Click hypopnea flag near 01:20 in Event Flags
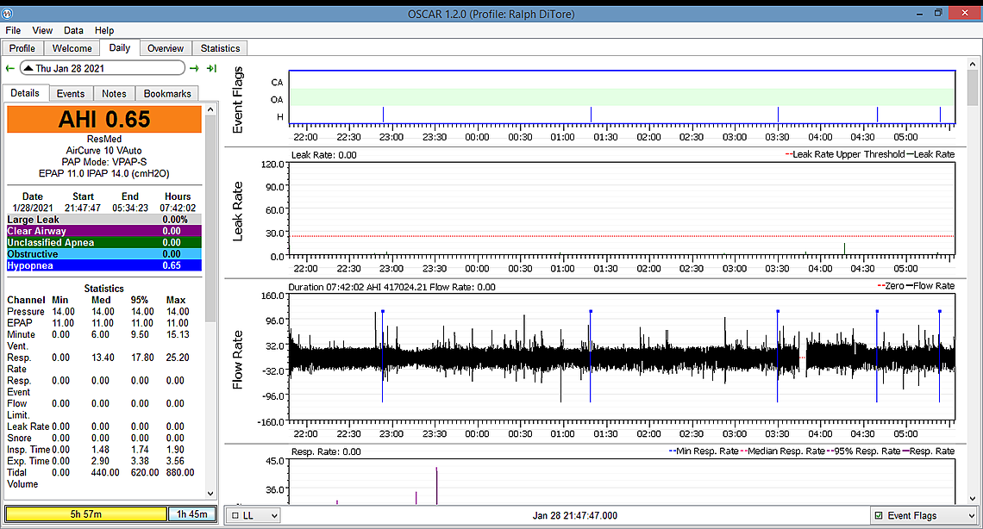 point(591,115)
